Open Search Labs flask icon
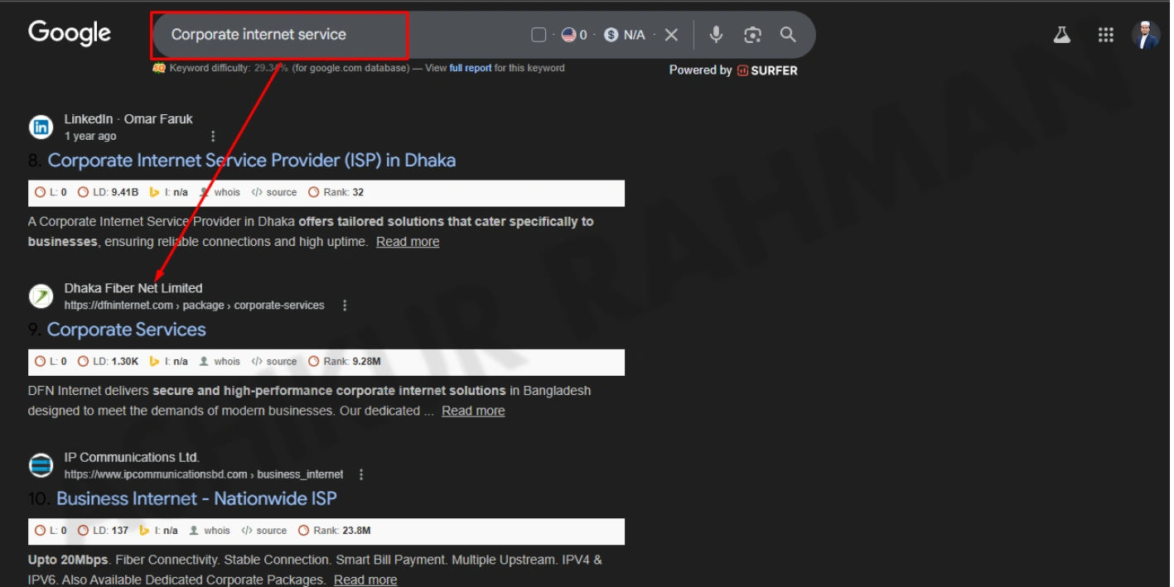The height and width of the screenshot is (587, 1174). tap(1062, 35)
